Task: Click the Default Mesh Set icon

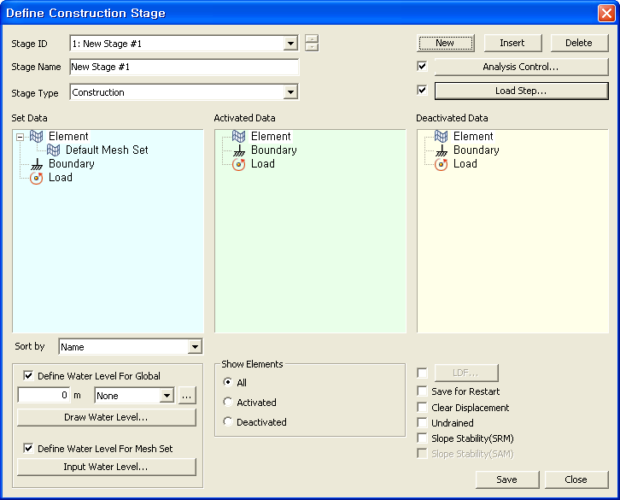Action: (54, 150)
